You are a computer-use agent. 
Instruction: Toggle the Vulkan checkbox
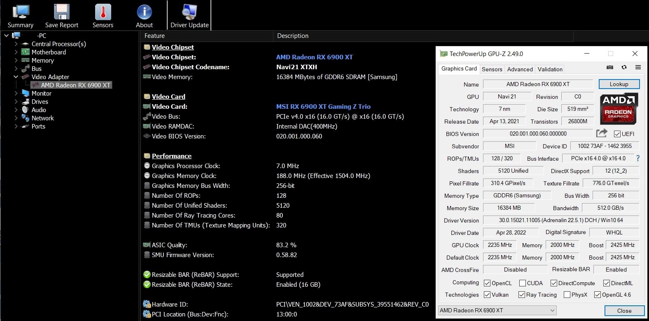click(487, 295)
